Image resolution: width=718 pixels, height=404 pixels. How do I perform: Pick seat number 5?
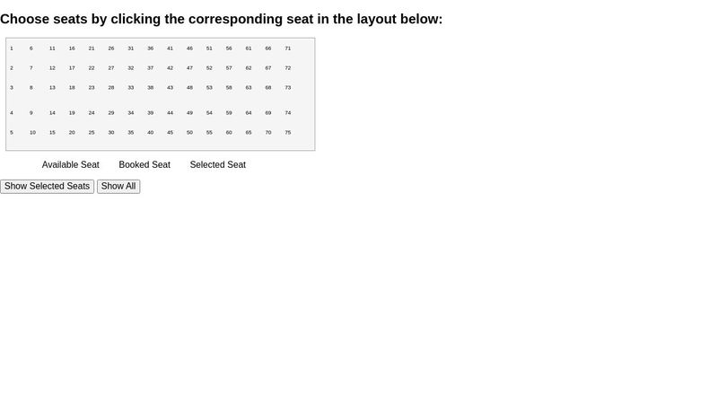[12, 133]
